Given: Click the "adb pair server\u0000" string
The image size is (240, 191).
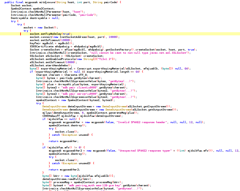Looking at the screenshot, I should coord(80,94).
